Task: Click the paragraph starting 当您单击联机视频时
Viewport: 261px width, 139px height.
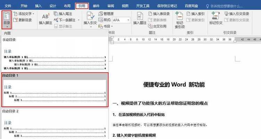Action: 160,125
